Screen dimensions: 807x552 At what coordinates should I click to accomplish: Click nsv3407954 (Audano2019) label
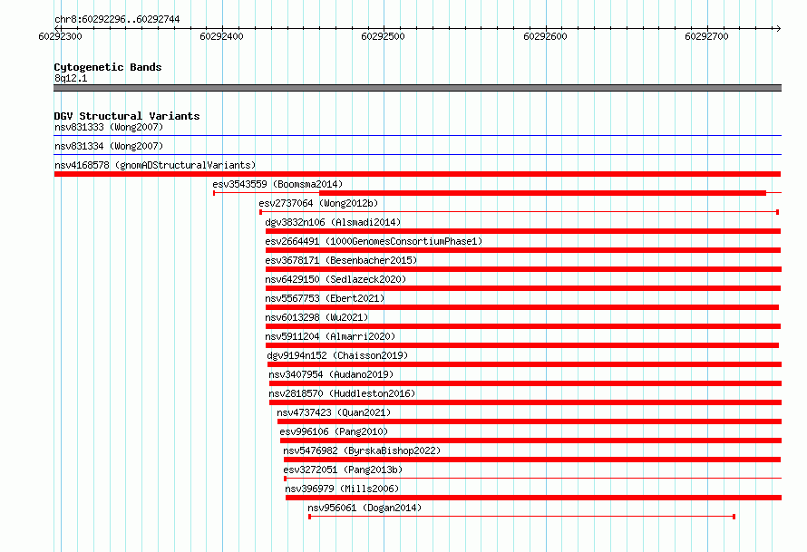(331, 374)
